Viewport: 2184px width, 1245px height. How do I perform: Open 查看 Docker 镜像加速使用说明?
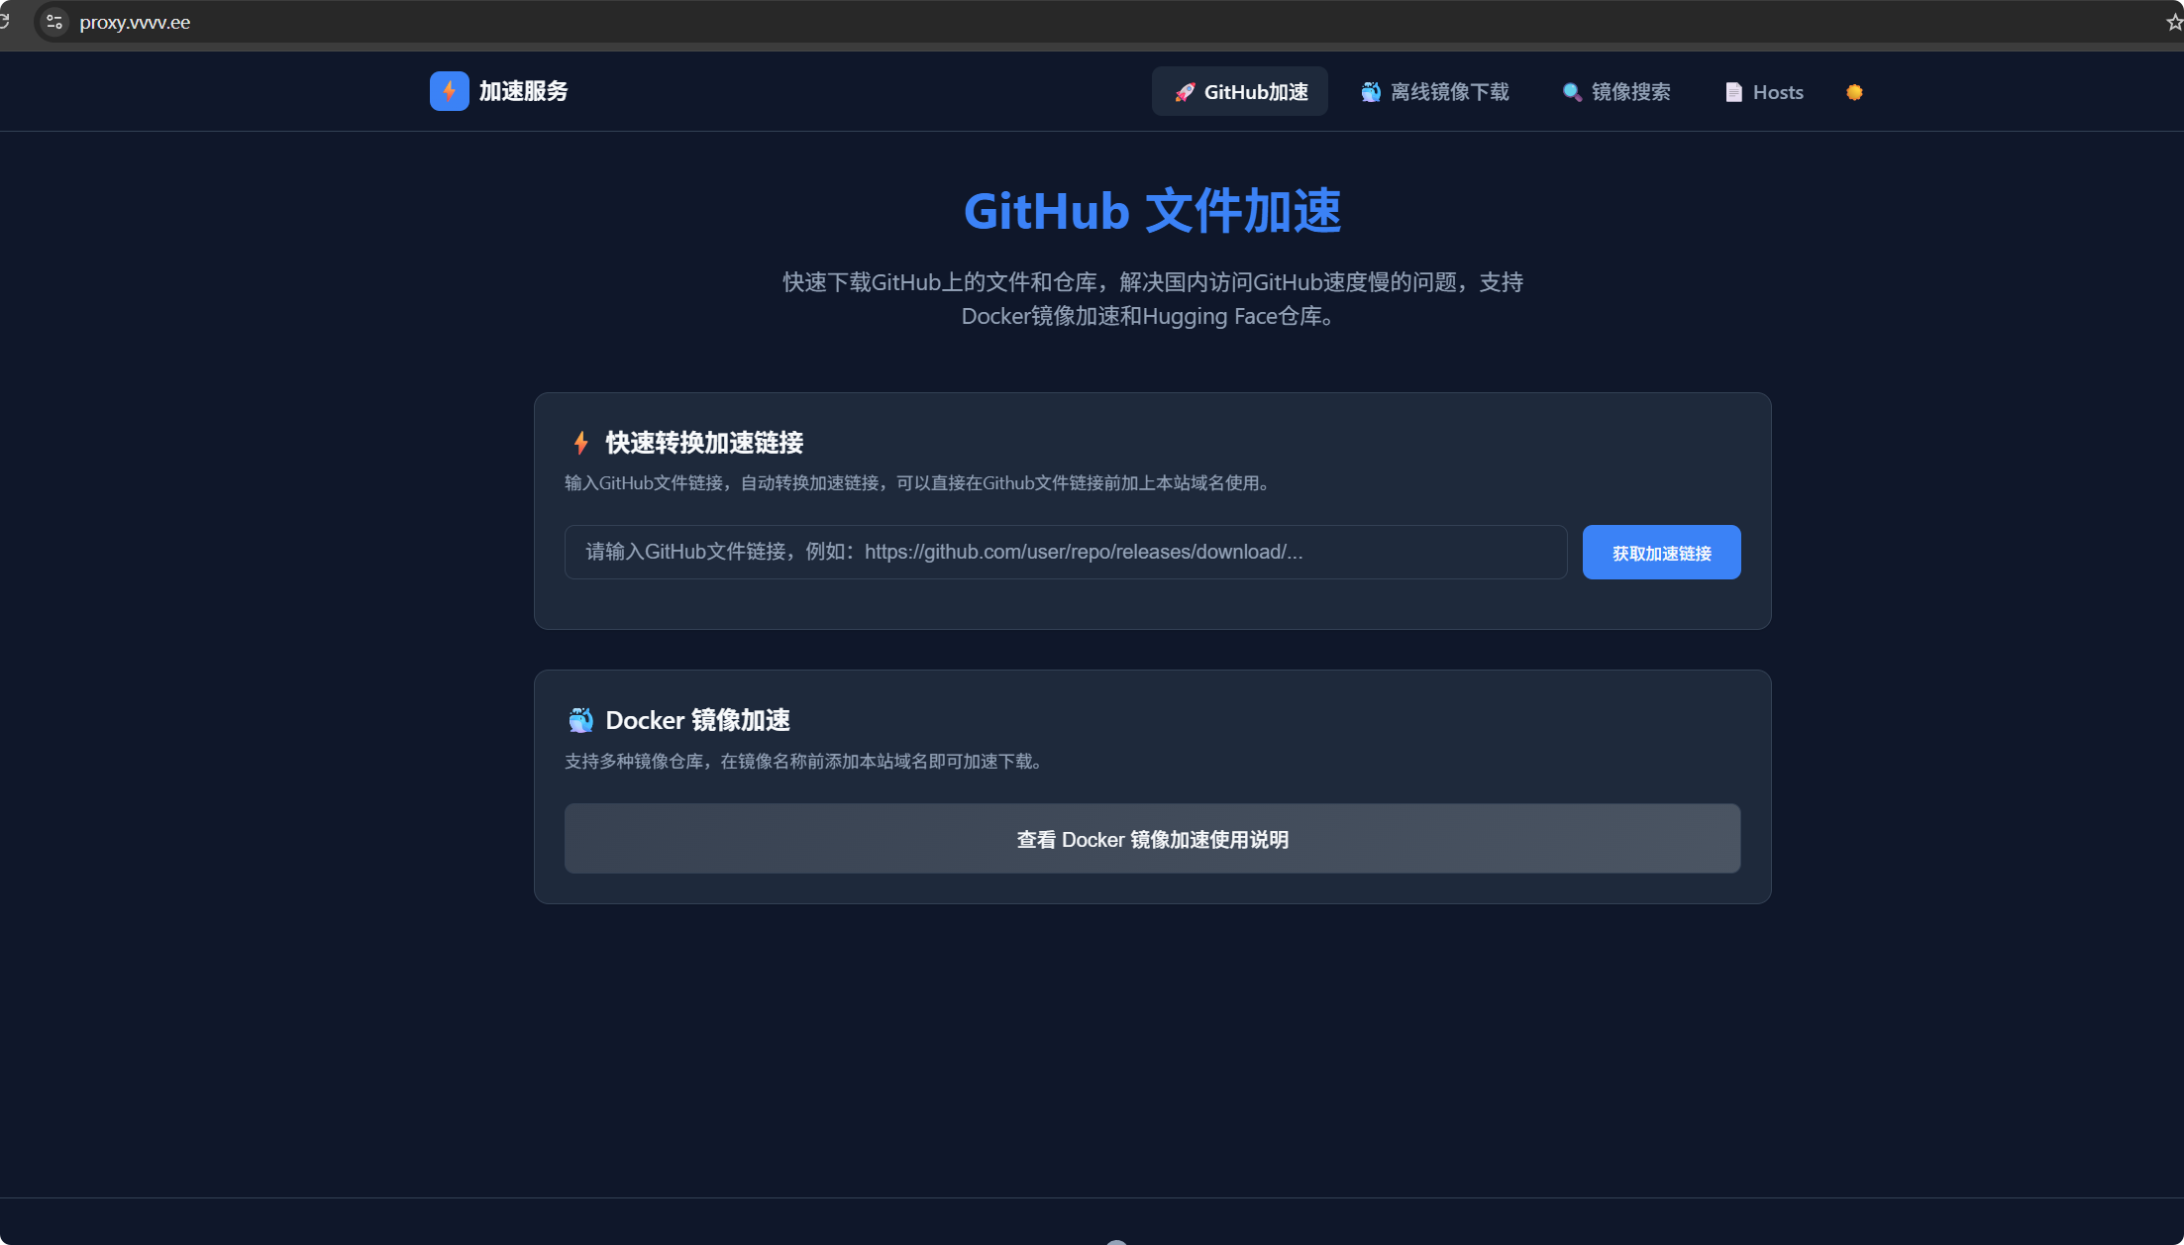[1152, 839]
